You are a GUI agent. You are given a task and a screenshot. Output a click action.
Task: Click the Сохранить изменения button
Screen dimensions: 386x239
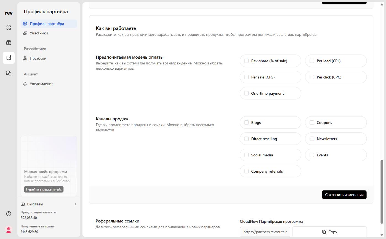pyautogui.click(x=344, y=195)
